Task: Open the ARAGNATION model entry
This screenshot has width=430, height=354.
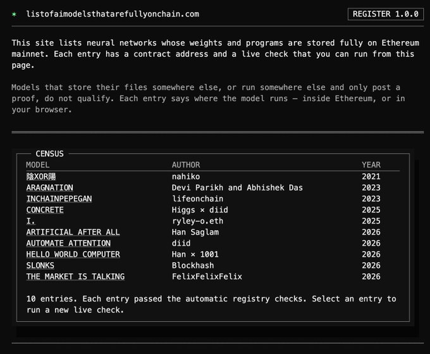Action: (x=49, y=188)
